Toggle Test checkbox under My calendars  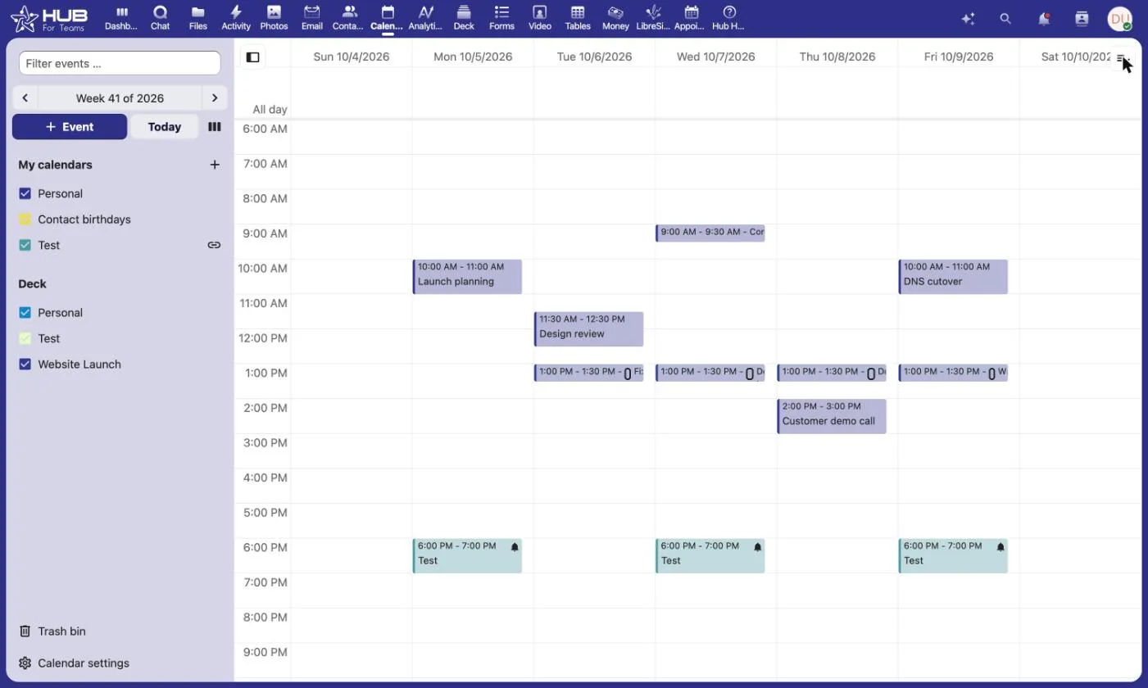[25, 245]
